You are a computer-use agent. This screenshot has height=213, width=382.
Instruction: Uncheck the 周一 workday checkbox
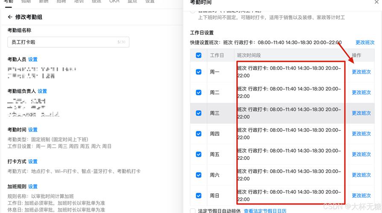[198, 72]
